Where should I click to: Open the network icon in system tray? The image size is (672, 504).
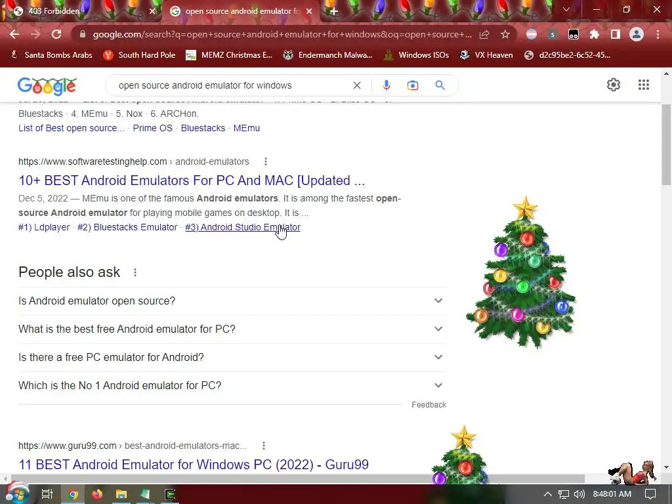[563, 494]
